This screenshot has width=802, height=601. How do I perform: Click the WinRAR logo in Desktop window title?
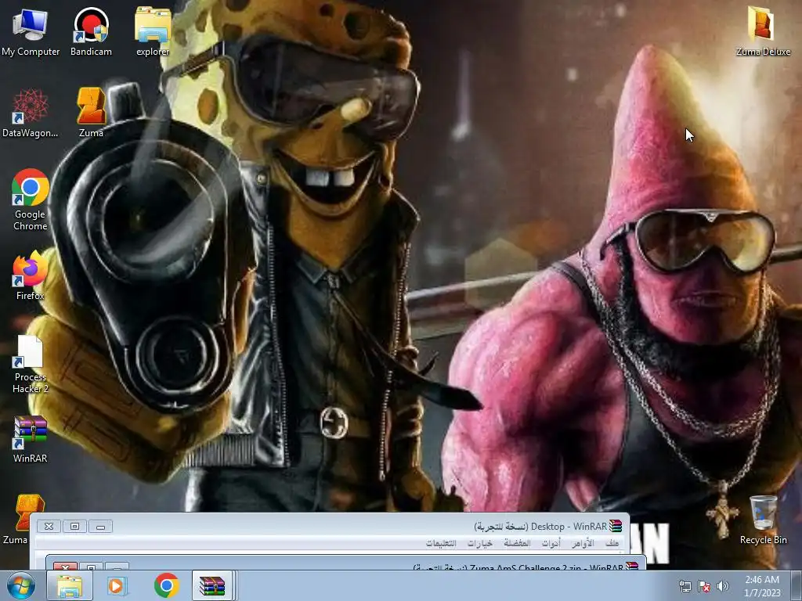click(x=616, y=526)
